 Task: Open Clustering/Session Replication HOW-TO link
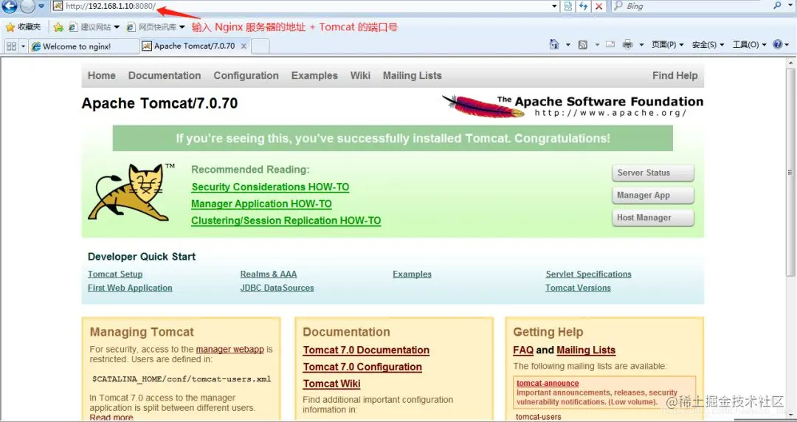pos(286,220)
